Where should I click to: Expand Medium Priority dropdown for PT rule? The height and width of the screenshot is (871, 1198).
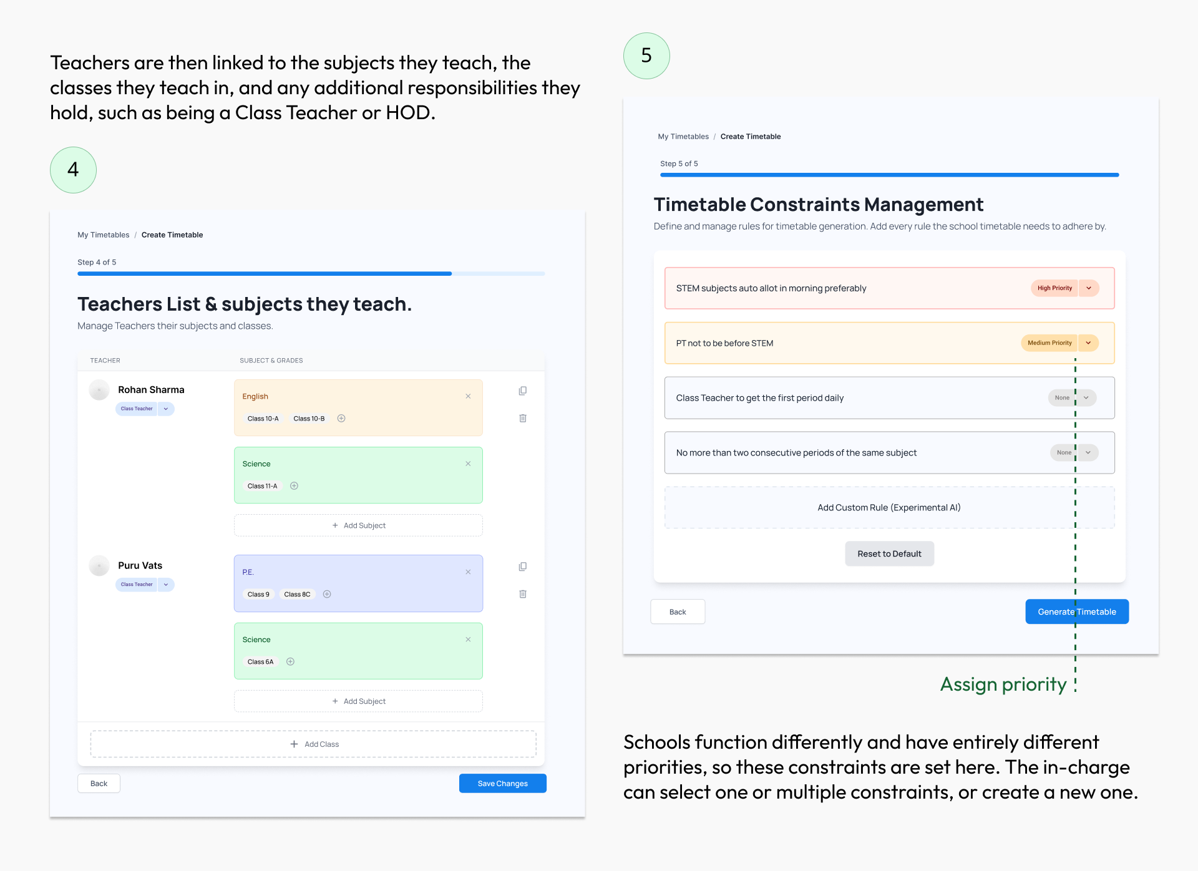tap(1089, 343)
